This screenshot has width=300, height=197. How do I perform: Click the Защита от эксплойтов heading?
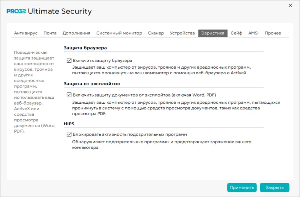point(92,84)
